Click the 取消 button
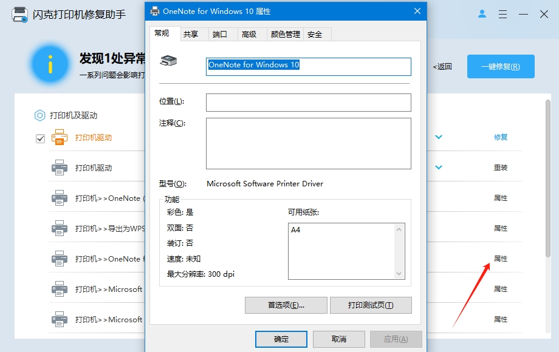 pos(338,339)
